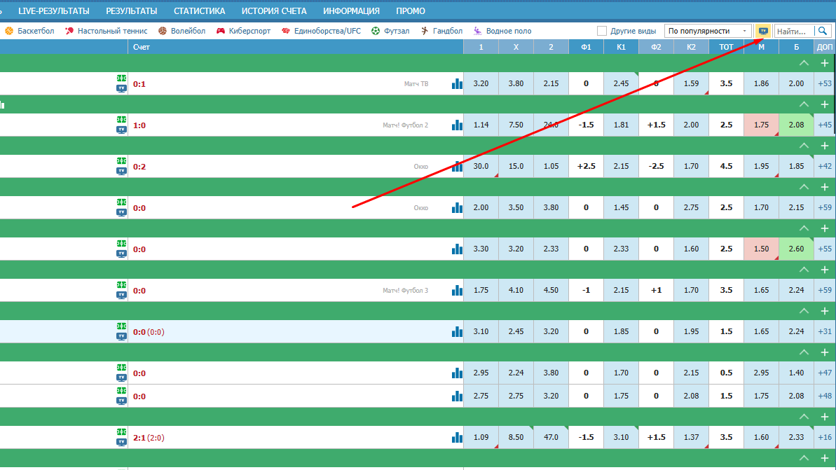Toggle the TV broadcast filter button

point(763,31)
